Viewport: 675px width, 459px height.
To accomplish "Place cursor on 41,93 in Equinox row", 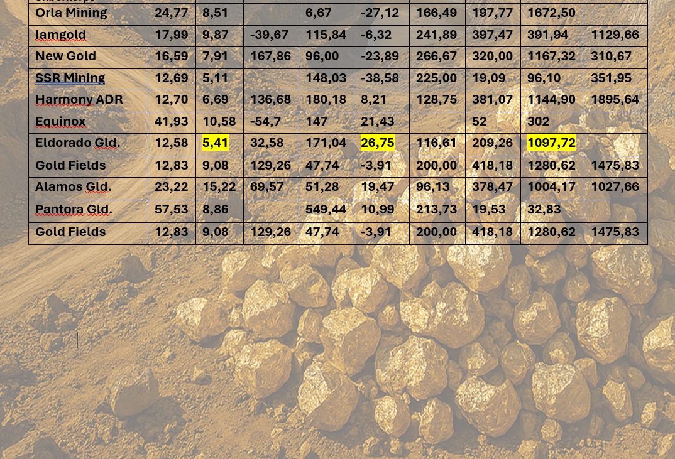I will [x=171, y=122].
